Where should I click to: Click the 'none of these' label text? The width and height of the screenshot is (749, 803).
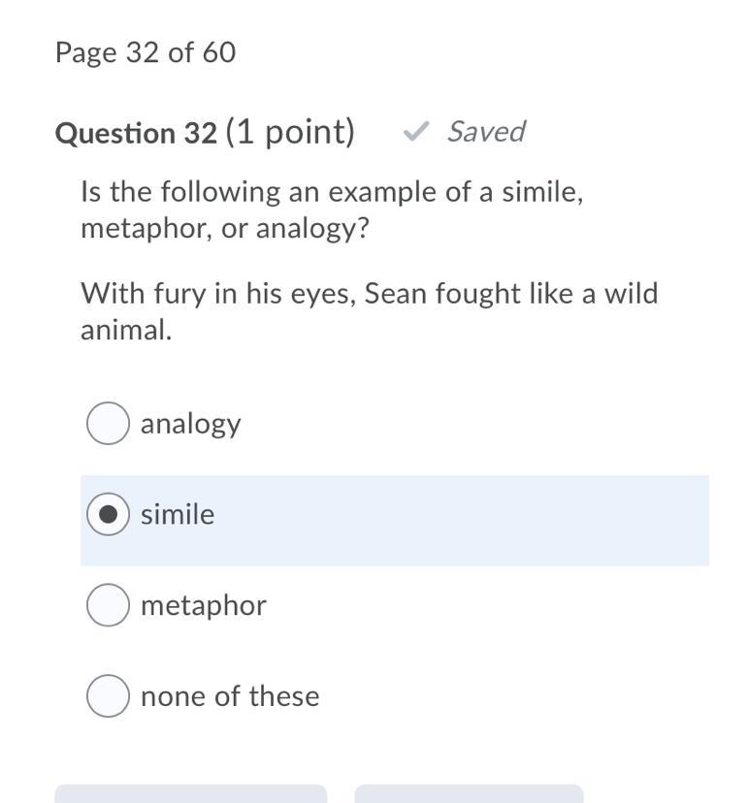[x=230, y=696]
